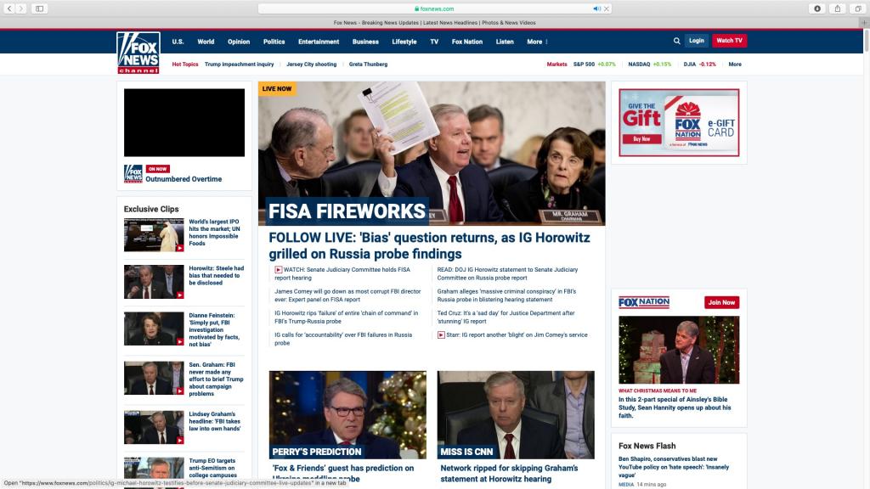Expand the More navigation menu
870x489 pixels.
tap(537, 42)
